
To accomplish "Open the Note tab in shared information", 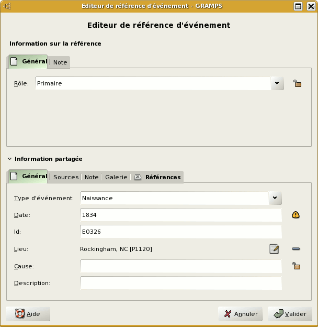I will click(92, 177).
